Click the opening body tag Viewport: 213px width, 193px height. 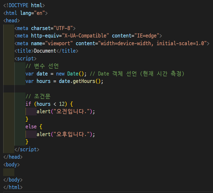(11, 165)
